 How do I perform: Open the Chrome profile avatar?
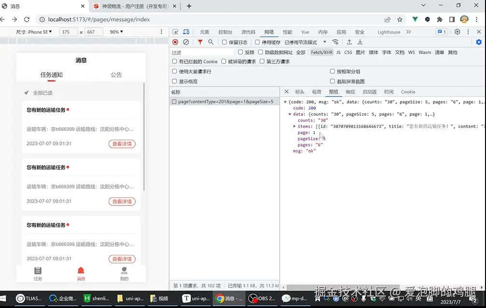[x=464, y=19]
